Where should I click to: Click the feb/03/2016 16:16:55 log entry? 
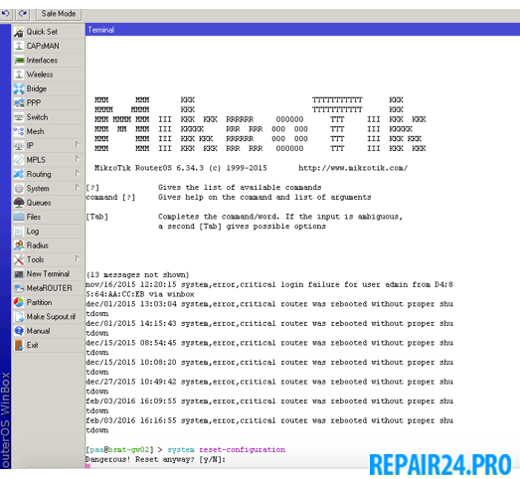[269, 425]
